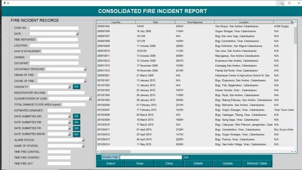The height and width of the screenshot is (170, 302).
Task: Click N/A button for DATE SUBMITTED MDFIR
Action: pyautogui.click(x=76, y=134)
